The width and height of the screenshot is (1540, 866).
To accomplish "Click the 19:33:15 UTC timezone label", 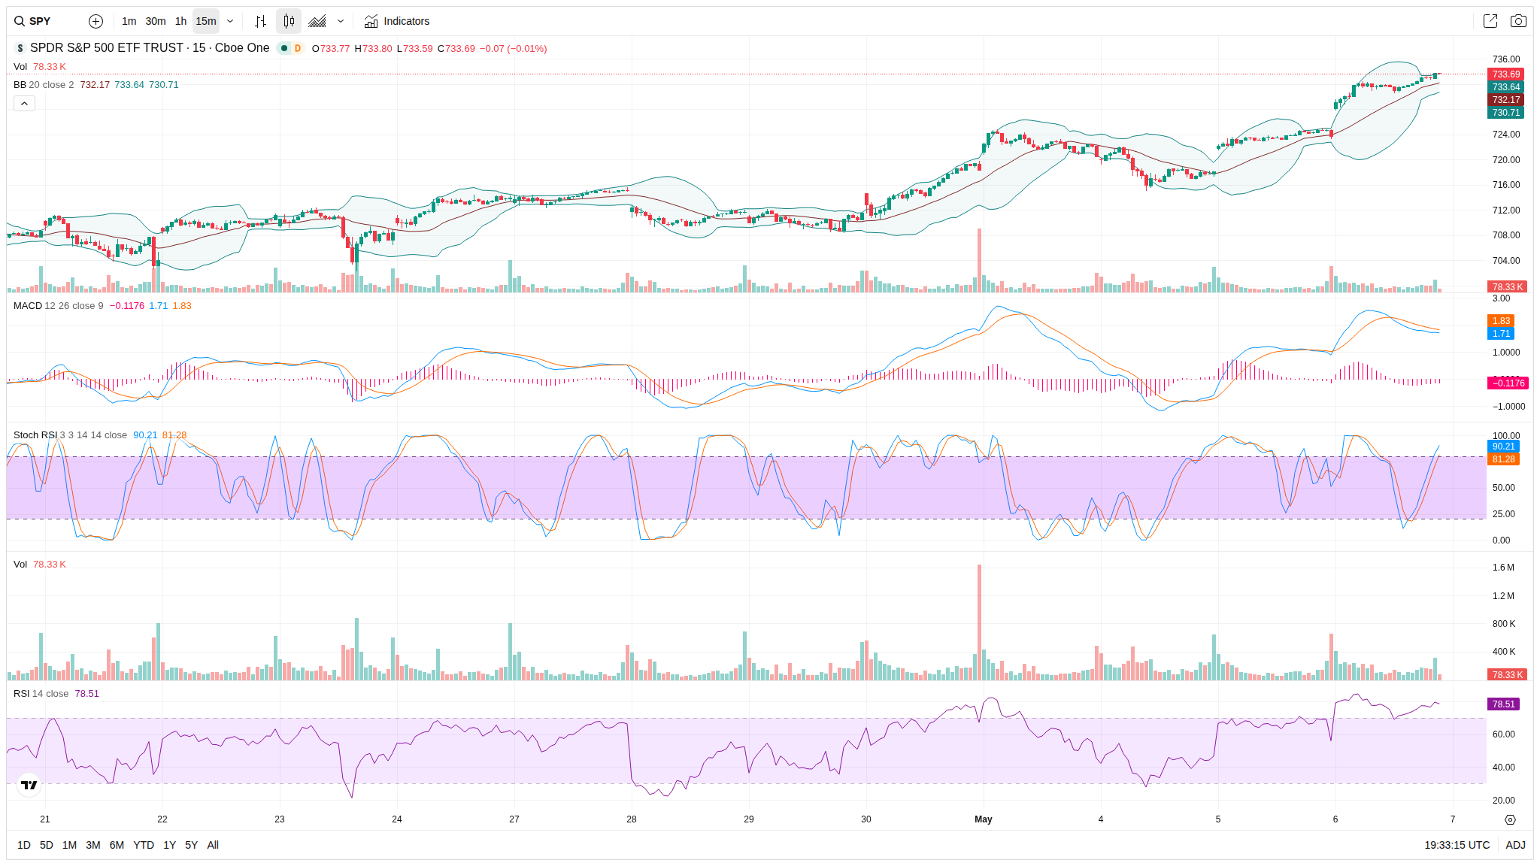I will (x=1457, y=845).
